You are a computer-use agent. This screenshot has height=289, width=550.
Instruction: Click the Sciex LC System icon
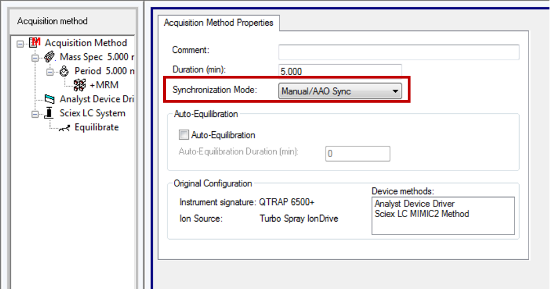[x=50, y=113]
